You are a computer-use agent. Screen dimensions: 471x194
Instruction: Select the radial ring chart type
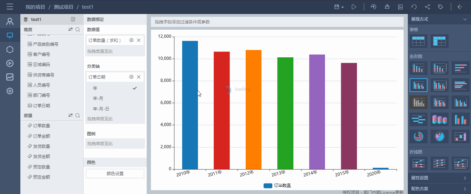click(418, 136)
